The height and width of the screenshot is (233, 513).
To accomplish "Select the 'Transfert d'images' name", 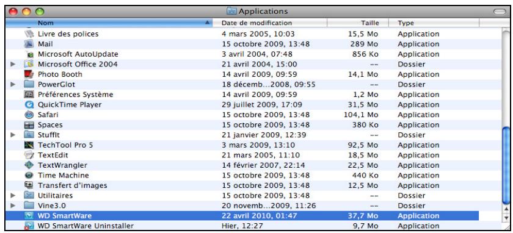I will click(x=72, y=185).
